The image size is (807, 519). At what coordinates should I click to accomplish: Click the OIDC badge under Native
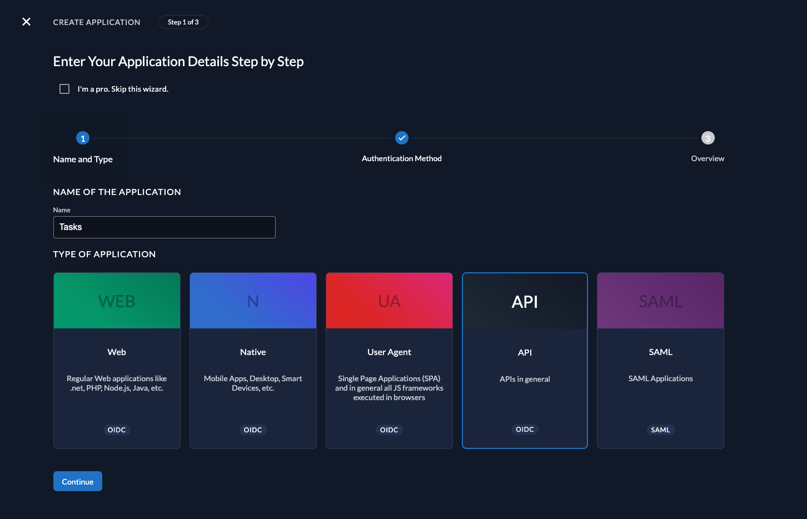pyautogui.click(x=253, y=430)
